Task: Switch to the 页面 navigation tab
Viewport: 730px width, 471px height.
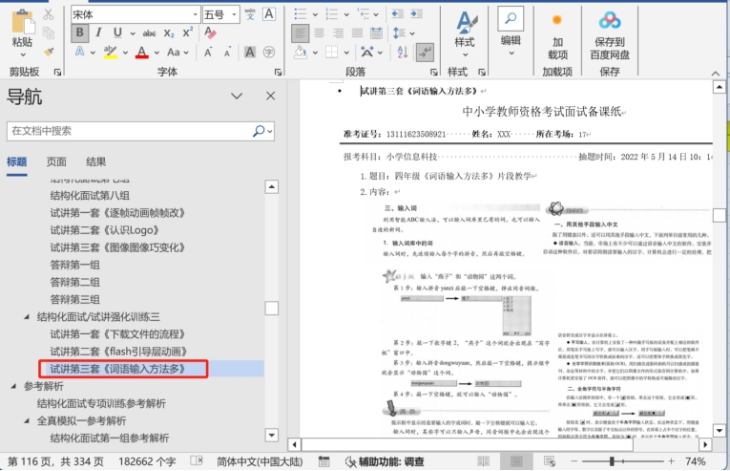Action: point(57,161)
